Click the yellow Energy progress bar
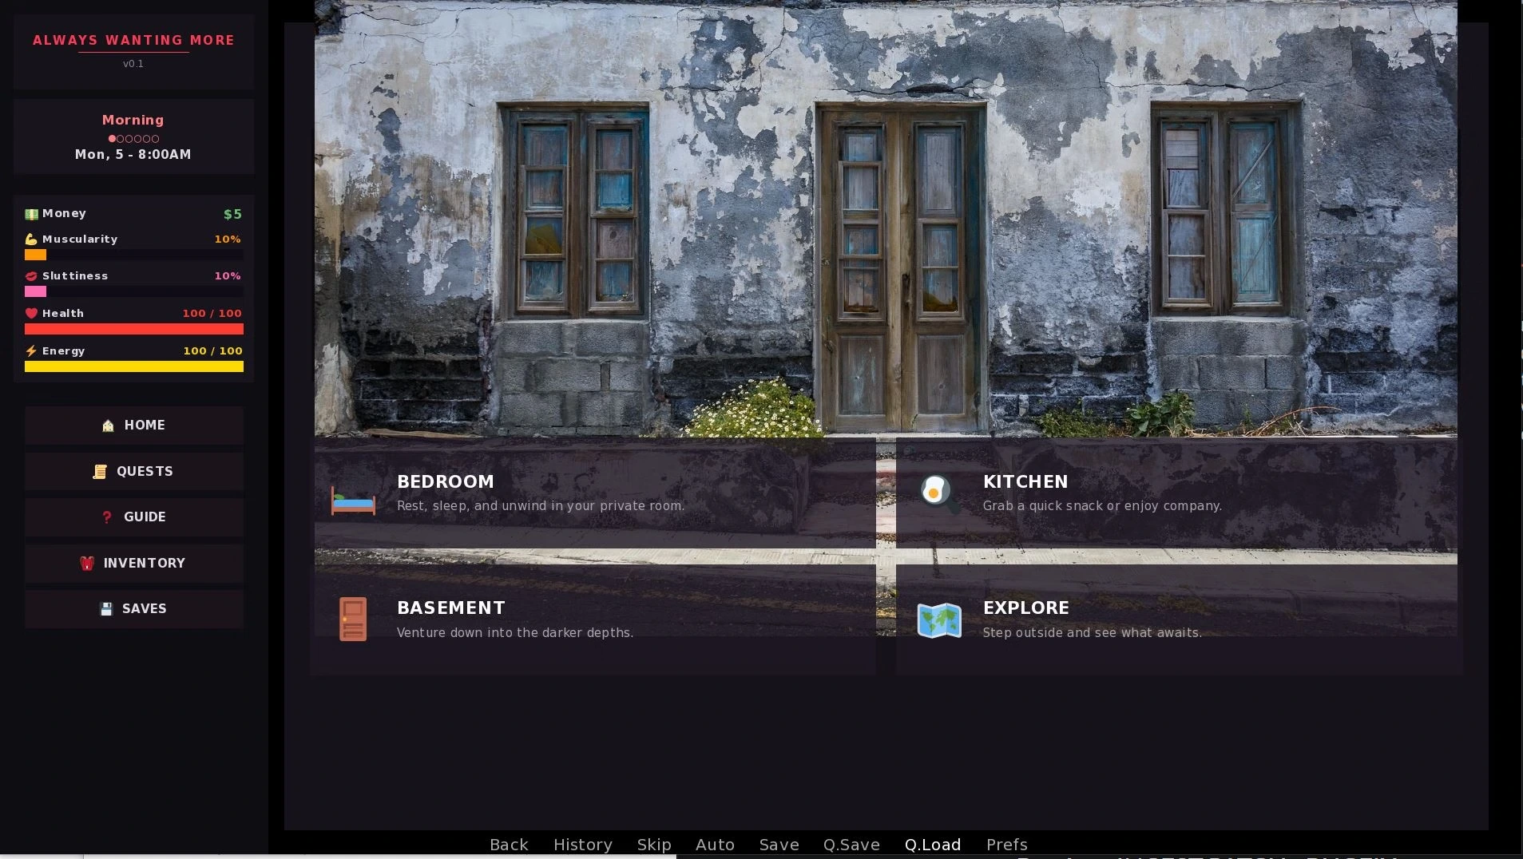The height and width of the screenshot is (859, 1523). (x=134, y=366)
